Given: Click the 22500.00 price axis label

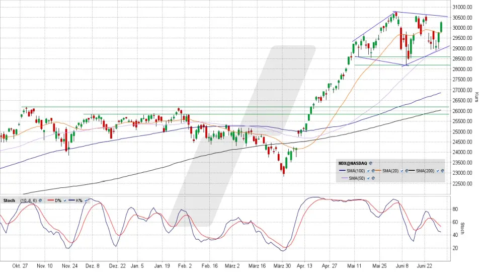Looking at the screenshot, I should [x=463, y=183].
